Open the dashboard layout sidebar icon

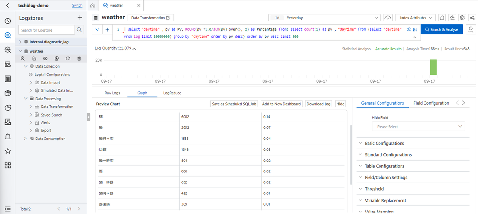coord(8,64)
